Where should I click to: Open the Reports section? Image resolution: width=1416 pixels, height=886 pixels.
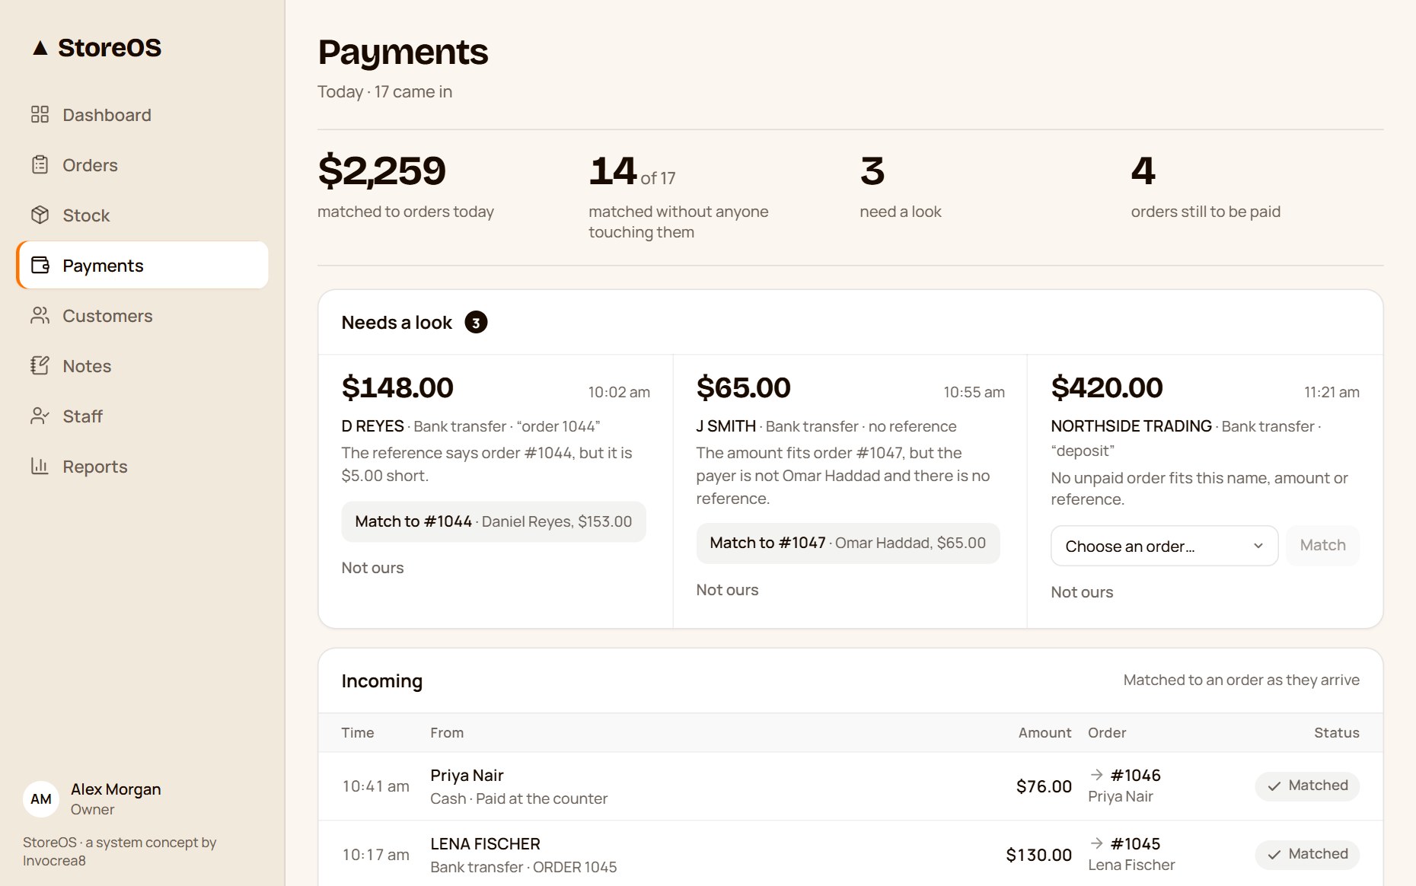pos(142,467)
